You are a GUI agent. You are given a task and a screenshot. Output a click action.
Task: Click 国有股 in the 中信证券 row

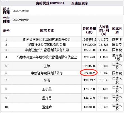pyautogui.click(x=117, y=73)
